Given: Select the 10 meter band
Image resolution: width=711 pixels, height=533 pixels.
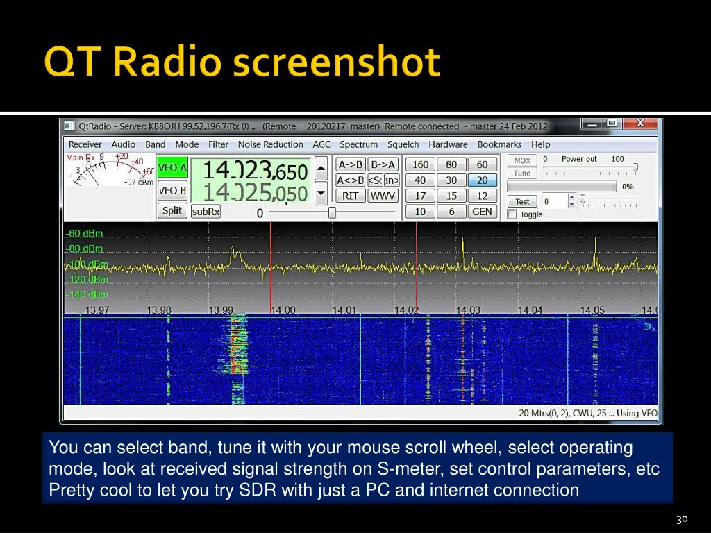Looking at the screenshot, I should point(420,212).
